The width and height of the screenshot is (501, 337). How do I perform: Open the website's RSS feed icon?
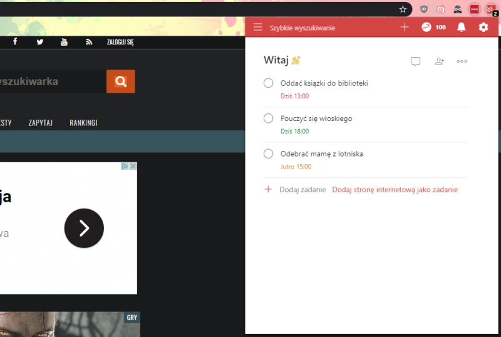click(x=89, y=41)
